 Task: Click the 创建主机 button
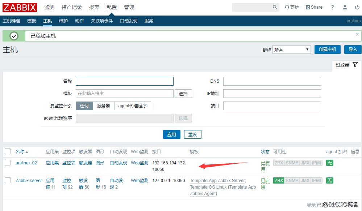coord(327,49)
